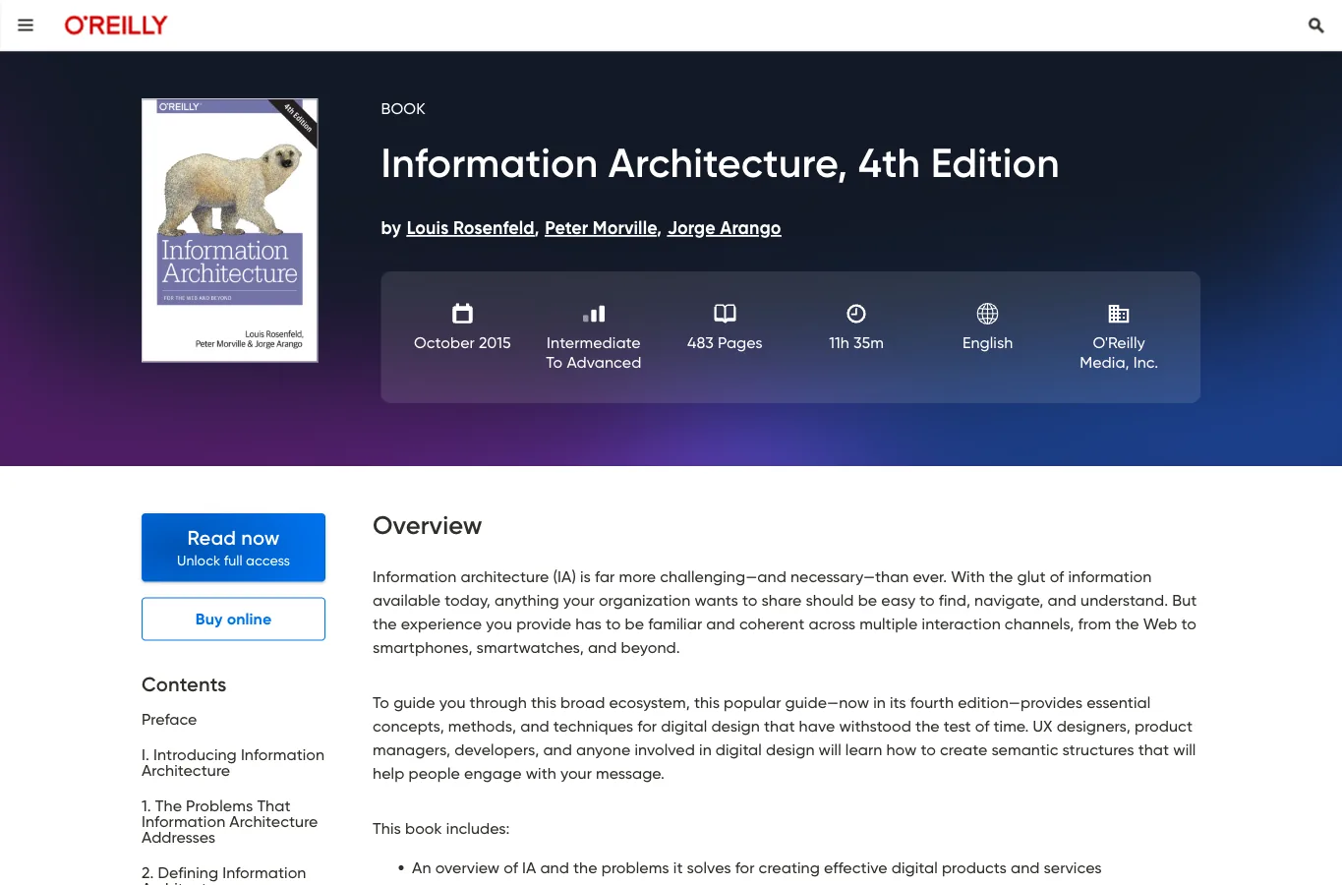Click the Intermediate To Advanced level text
Viewport: 1342px width, 885px height.
click(594, 353)
